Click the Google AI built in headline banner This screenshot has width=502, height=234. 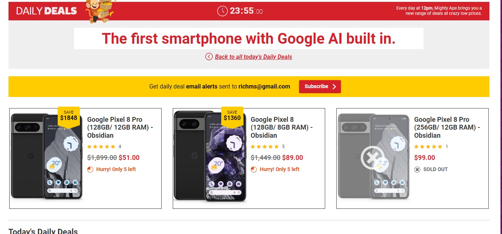coord(249,39)
